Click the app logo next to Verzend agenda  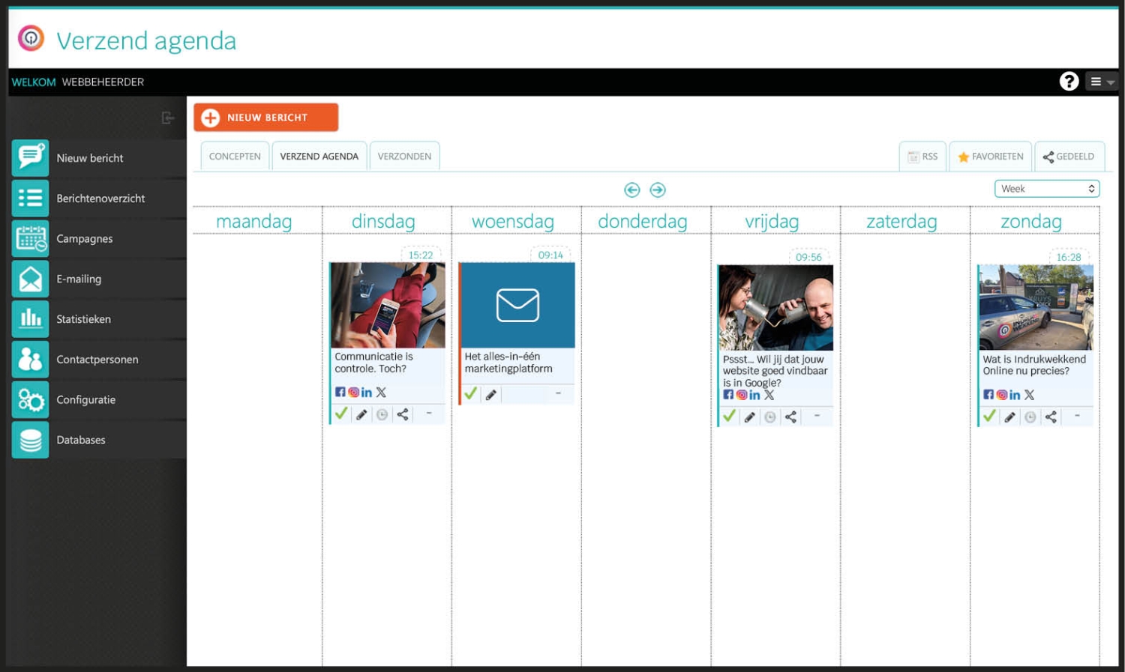click(31, 38)
